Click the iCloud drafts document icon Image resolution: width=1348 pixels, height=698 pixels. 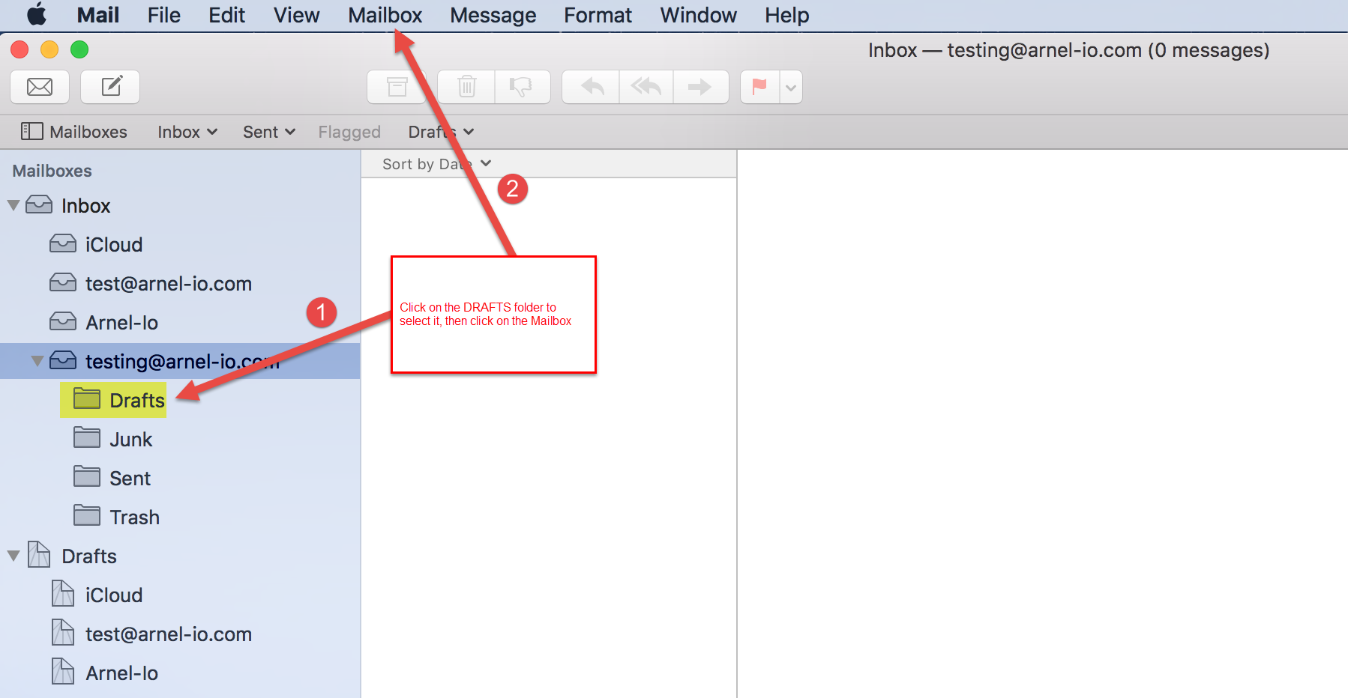point(63,593)
